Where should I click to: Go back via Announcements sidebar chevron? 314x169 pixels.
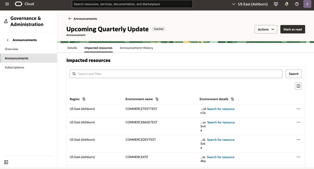coord(8,40)
